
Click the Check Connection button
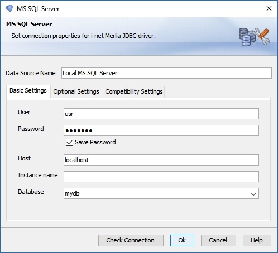(x=131, y=240)
